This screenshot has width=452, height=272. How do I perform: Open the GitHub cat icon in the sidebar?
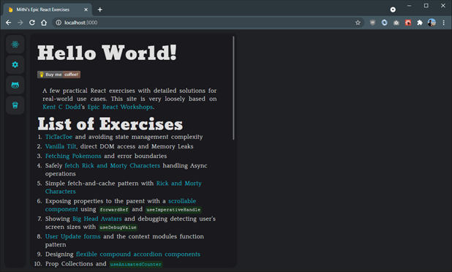15,85
